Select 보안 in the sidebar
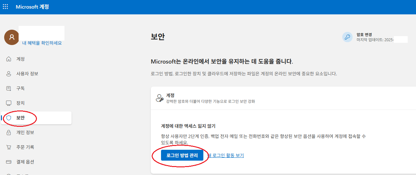 [x=36, y=118]
